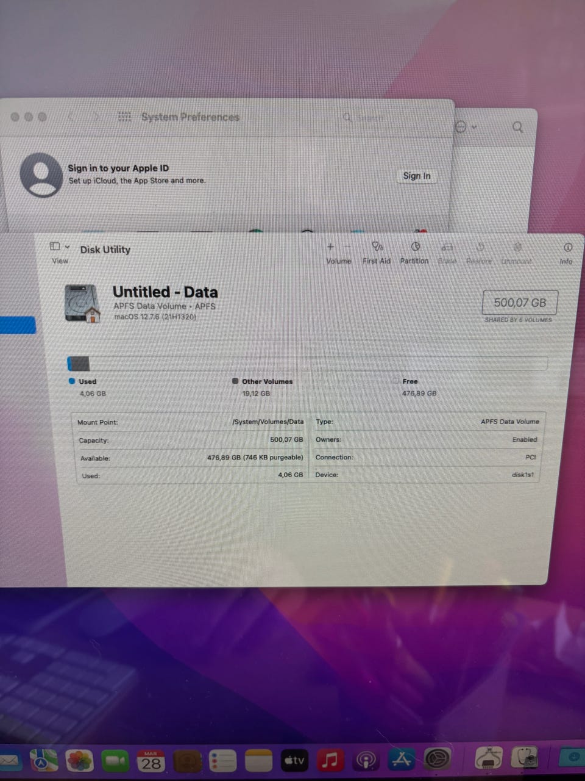Click the disk1s1 device value

tap(523, 474)
